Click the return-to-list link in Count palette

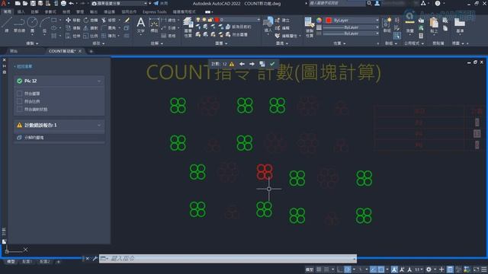(x=23, y=66)
